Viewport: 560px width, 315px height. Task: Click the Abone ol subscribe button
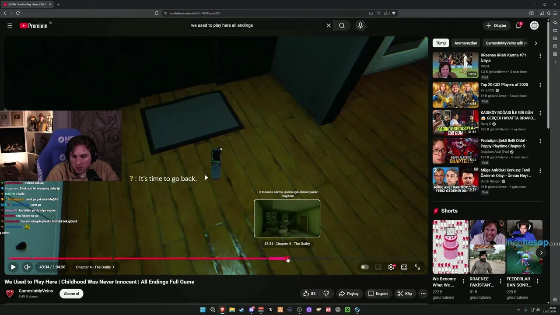tap(71, 294)
